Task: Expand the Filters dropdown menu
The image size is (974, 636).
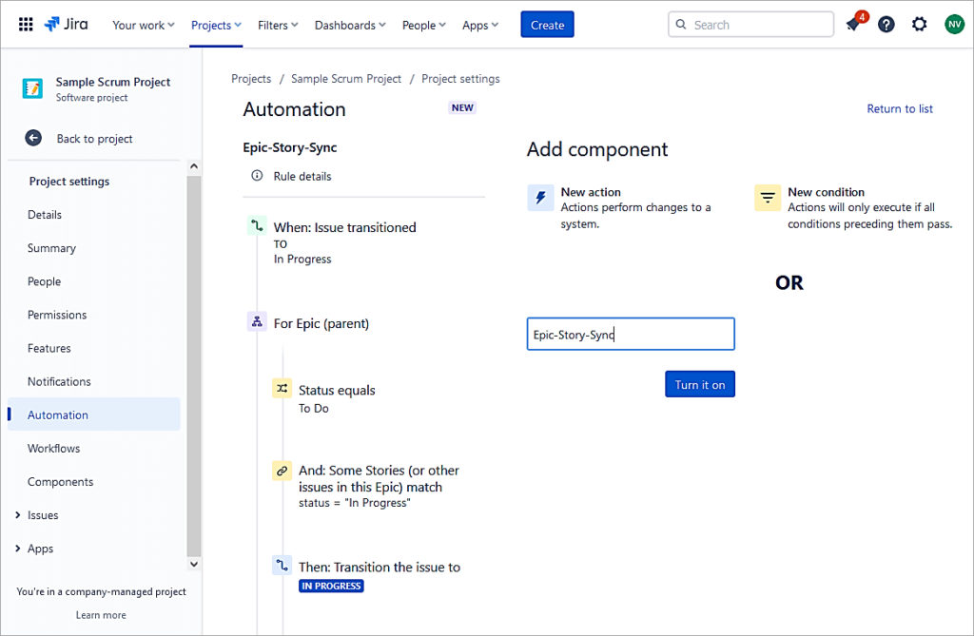Action: 278,26
